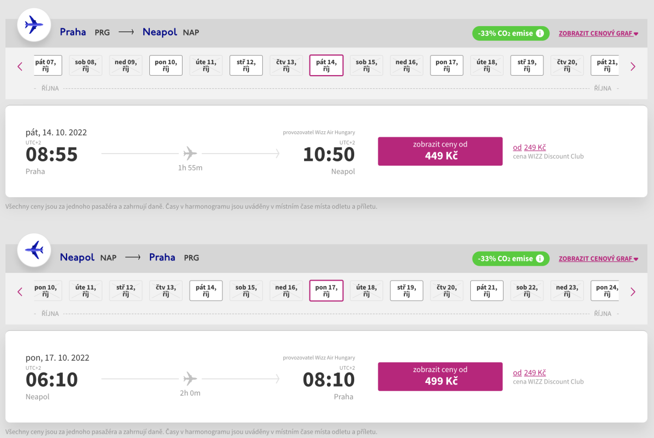
Task: Show earlier outbound dates with left arrow
Action: 20,66
